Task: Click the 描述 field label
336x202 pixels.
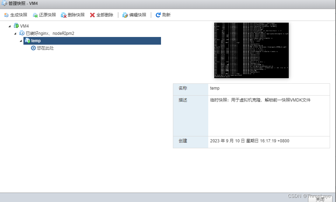Action: (183, 100)
